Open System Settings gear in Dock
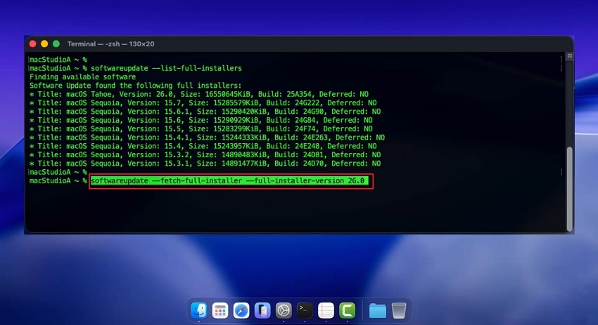The height and width of the screenshot is (325, 598). [284, 310]
